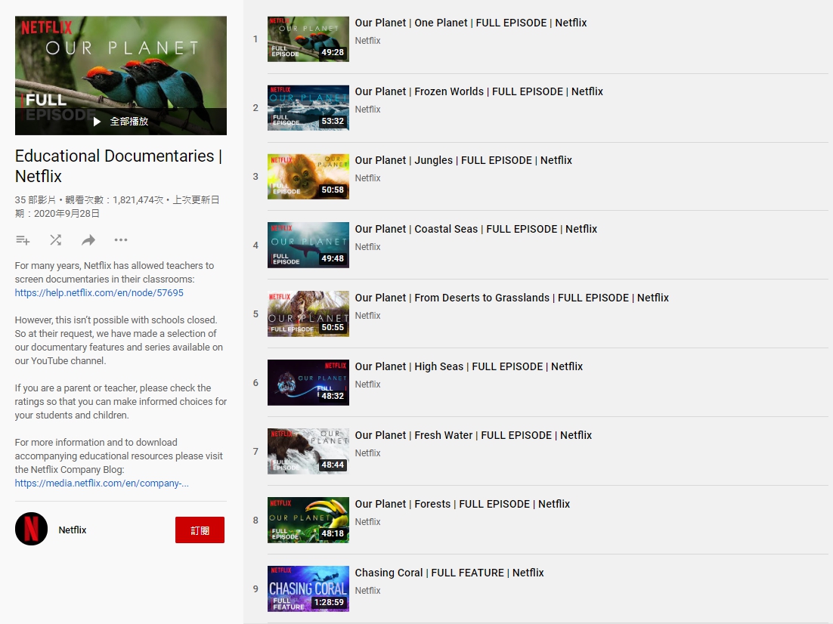
Task: Click the playlist stats text '35 部影片'
Action: click(x=35, y=200)
